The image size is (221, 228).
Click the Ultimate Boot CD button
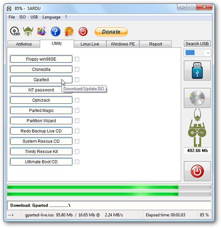tap(41, 162)
